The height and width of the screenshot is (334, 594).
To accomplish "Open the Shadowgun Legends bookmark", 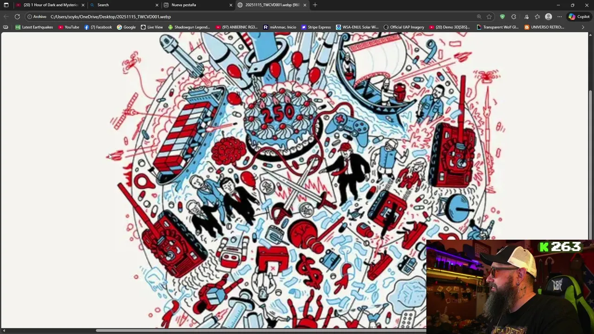I will (x=189, y=27).
